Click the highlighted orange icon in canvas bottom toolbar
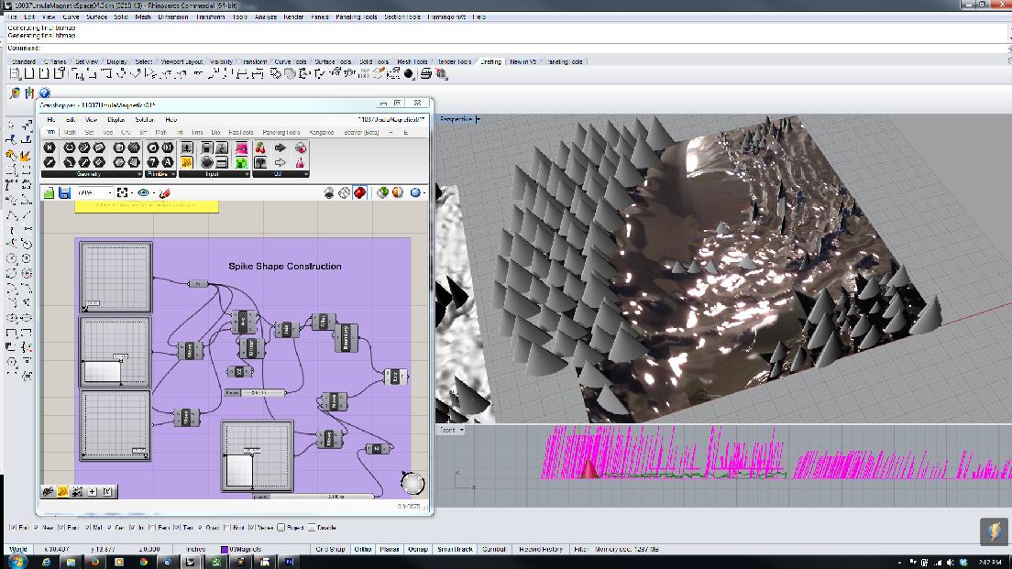The image size is (1012, 569). click(62, 492)
